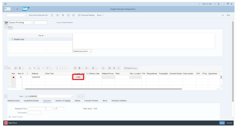This screenshot has height=128, width=238.
Task: Go to previous item with up arrow
Action: [x=79, y=96]
